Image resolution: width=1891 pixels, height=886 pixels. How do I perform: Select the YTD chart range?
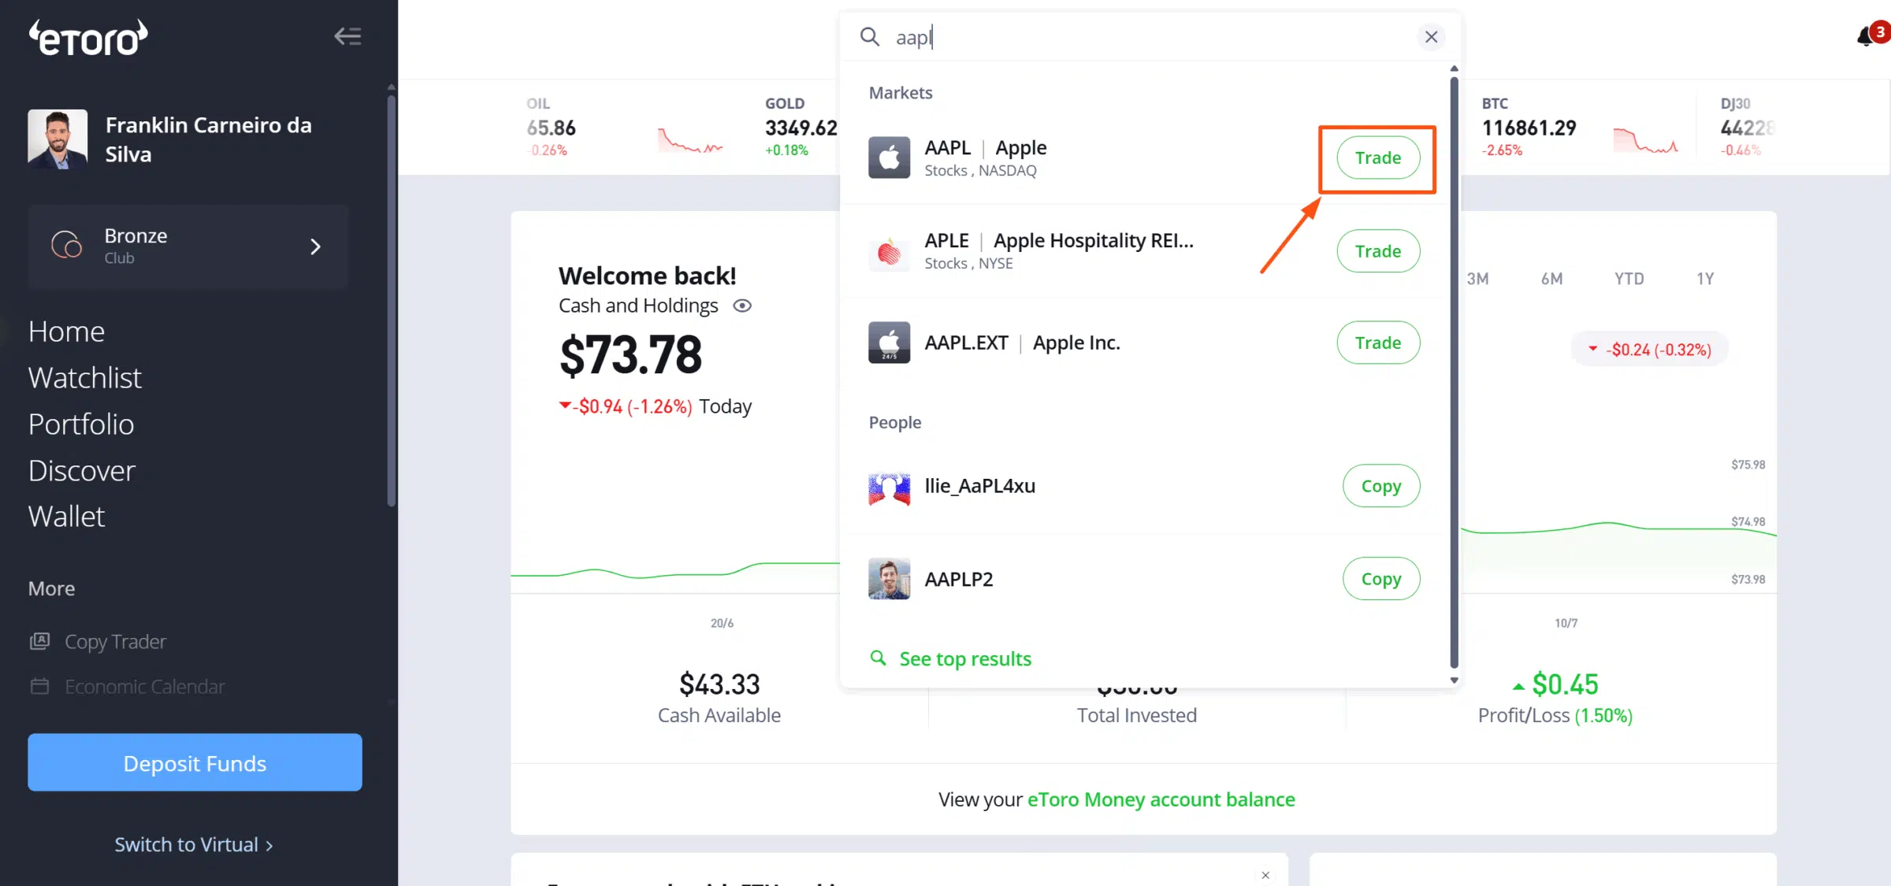(x=1629, y=279)
